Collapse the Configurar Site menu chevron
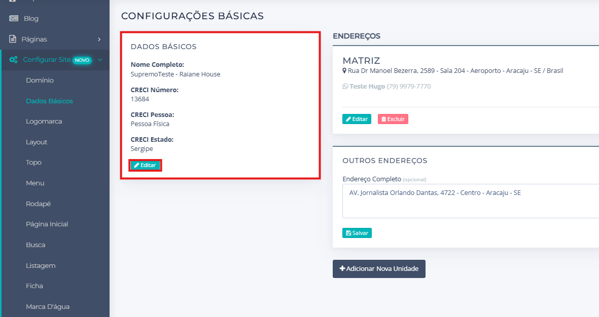Screen dimensions: 599x317 pyautogui.click(x=100, y=60)
